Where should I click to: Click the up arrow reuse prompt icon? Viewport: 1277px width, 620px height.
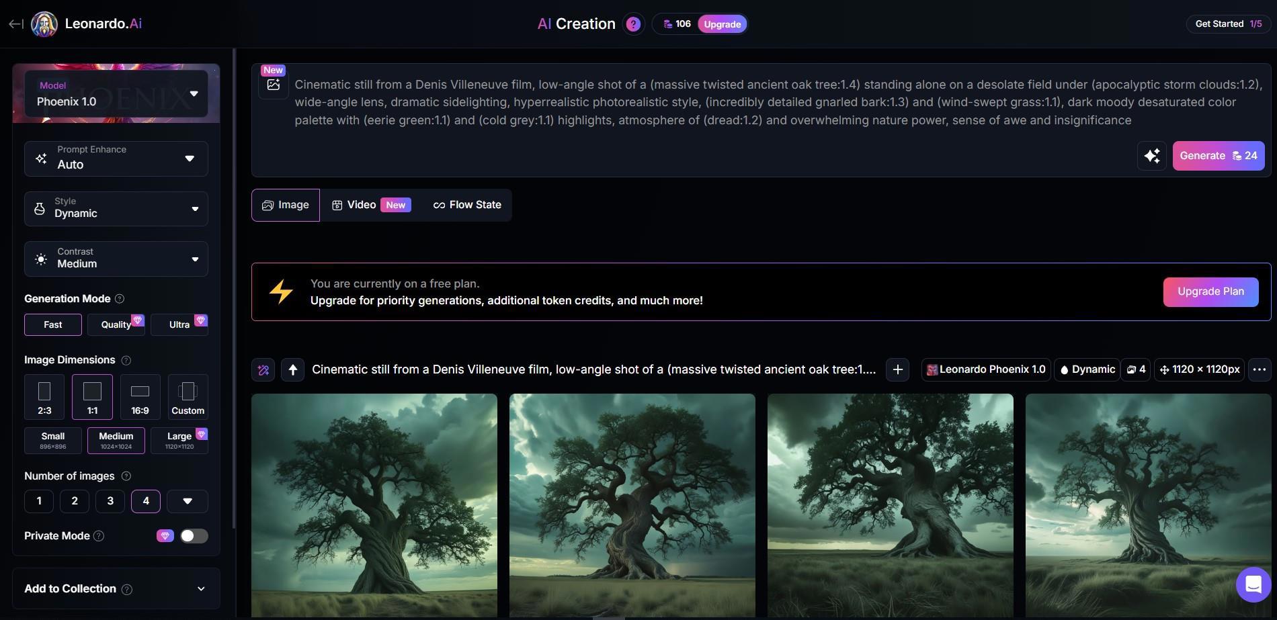292,369
